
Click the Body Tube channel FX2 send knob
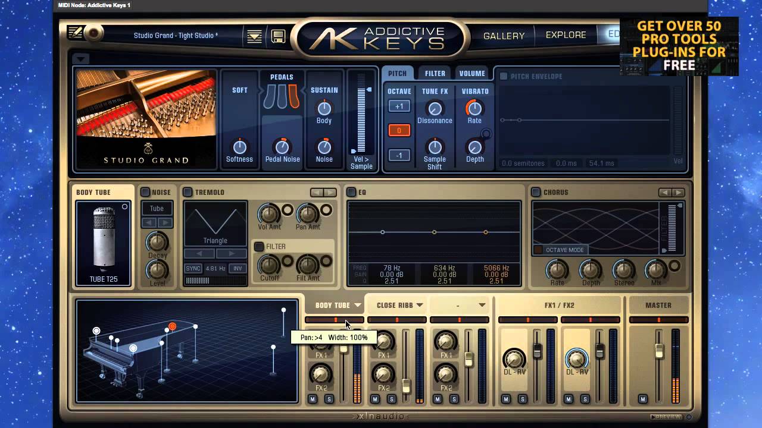point(321,374)
